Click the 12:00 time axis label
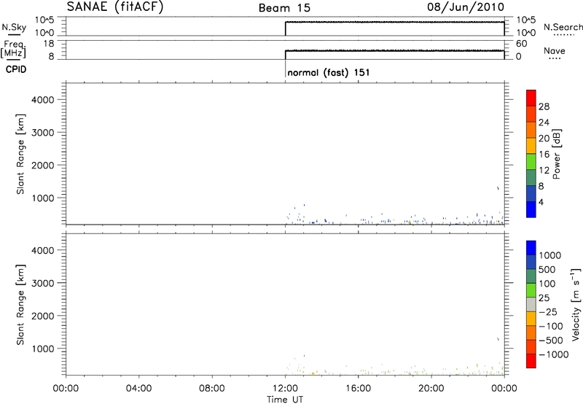The image size is (583, 404). (285, 389)
